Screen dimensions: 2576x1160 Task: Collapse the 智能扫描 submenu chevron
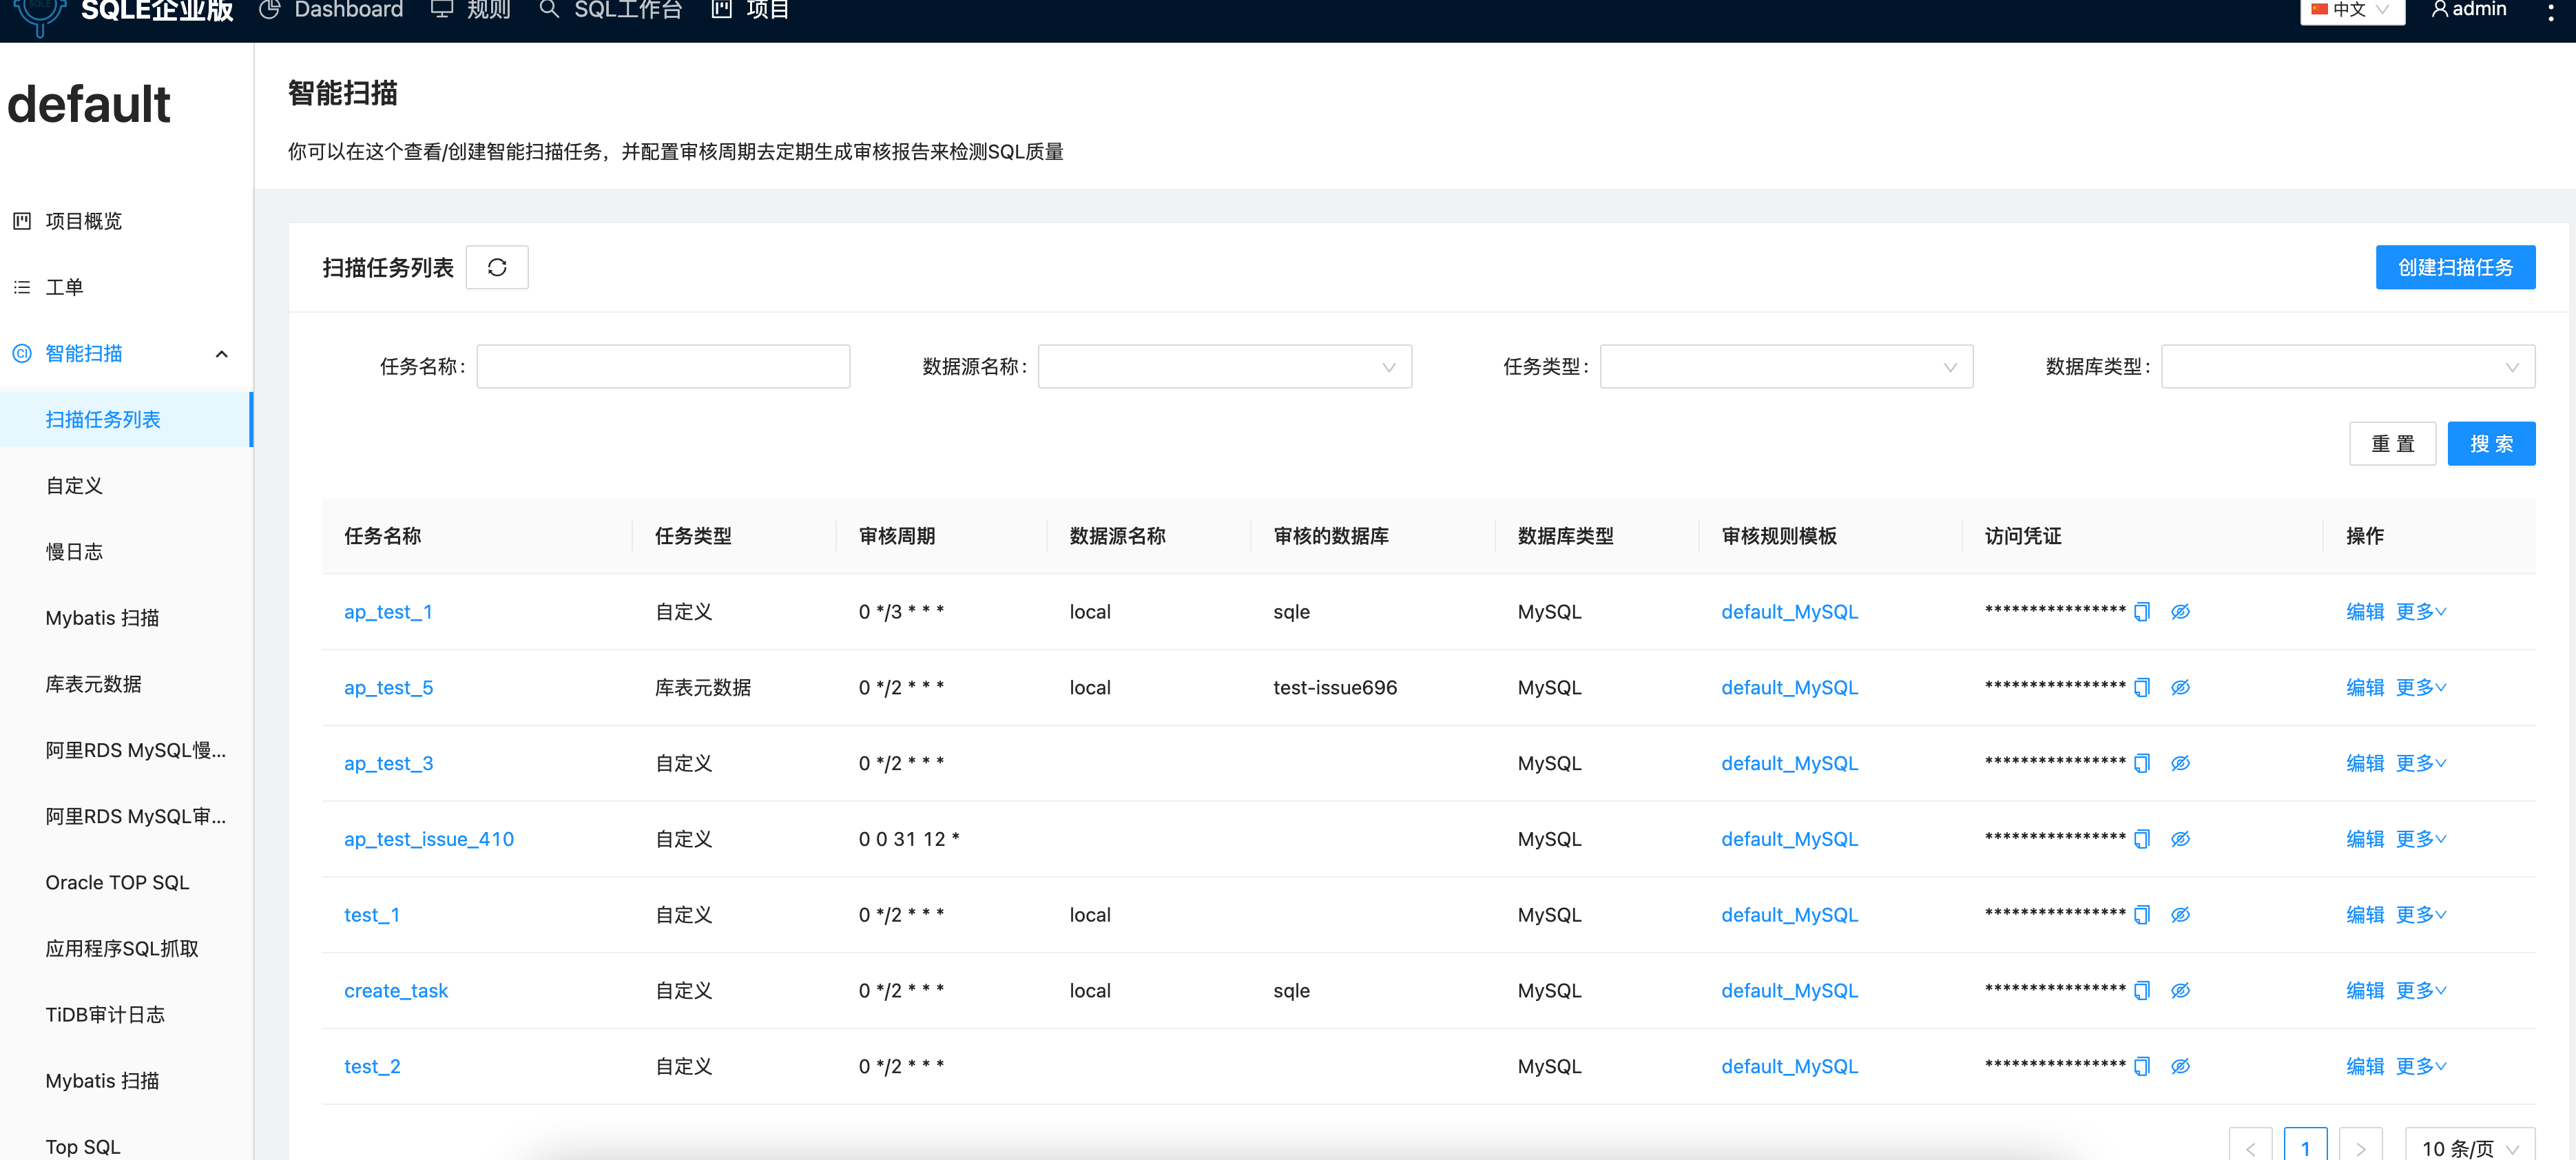coord(221,355)
